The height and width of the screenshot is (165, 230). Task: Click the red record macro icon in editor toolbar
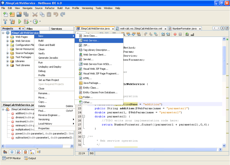coord(174,34)
